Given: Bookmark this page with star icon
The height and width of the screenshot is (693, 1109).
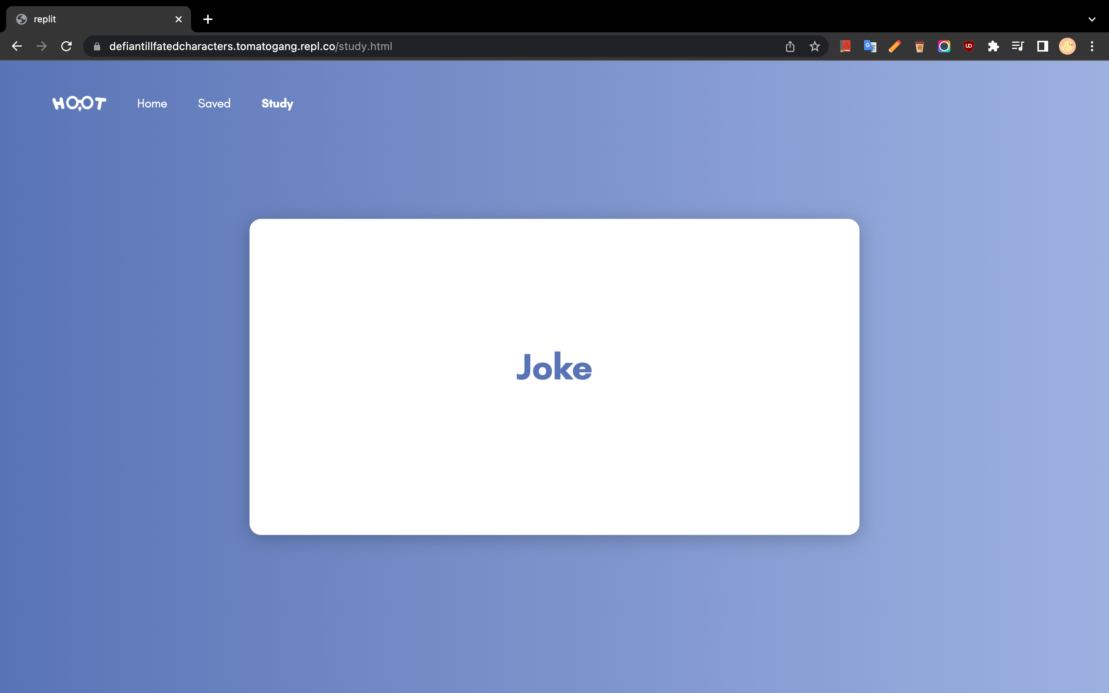Looking at the screenshot, I should [814, 46].
